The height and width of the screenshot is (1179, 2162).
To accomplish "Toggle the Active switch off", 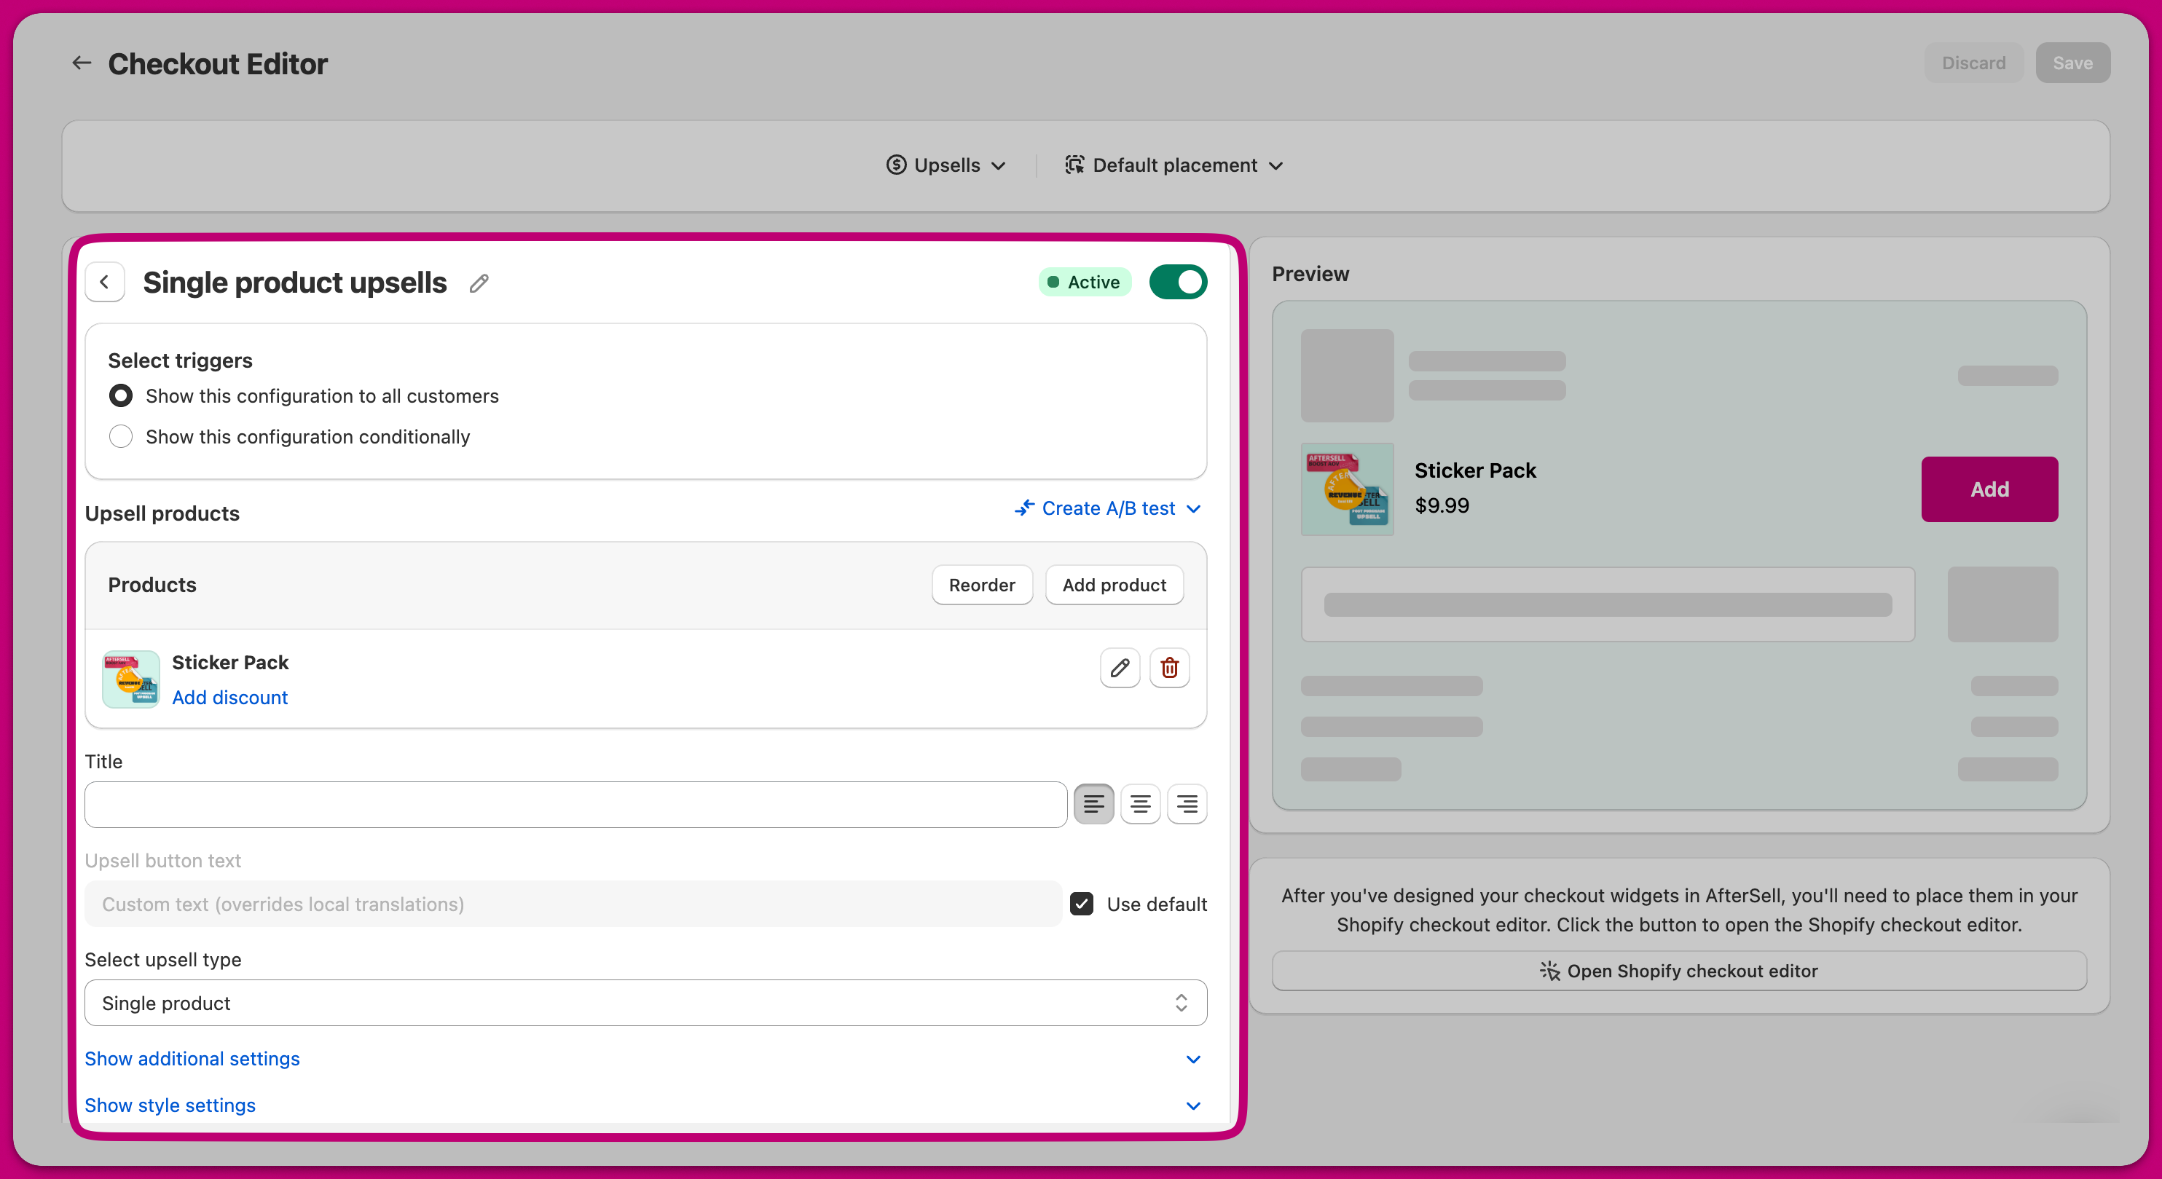I will point(1177,282).
